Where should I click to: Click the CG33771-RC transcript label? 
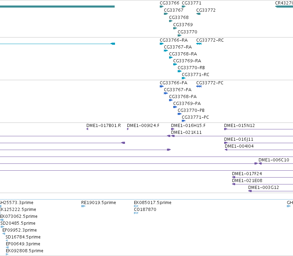click(x=196, y=75)
